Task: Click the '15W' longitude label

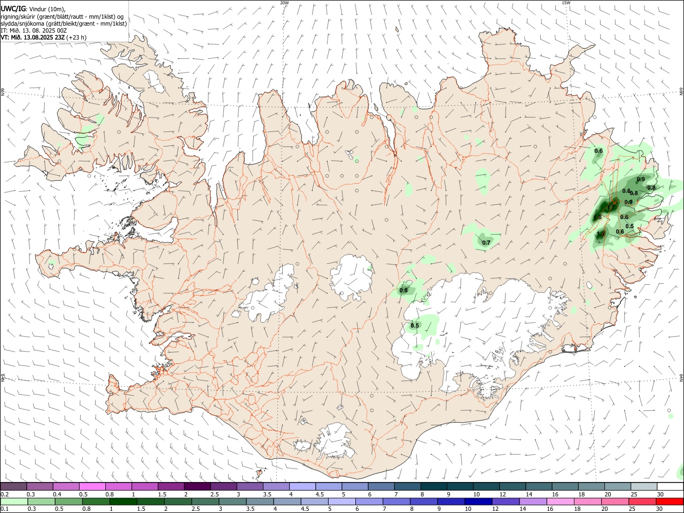Action: coord(566,3)
